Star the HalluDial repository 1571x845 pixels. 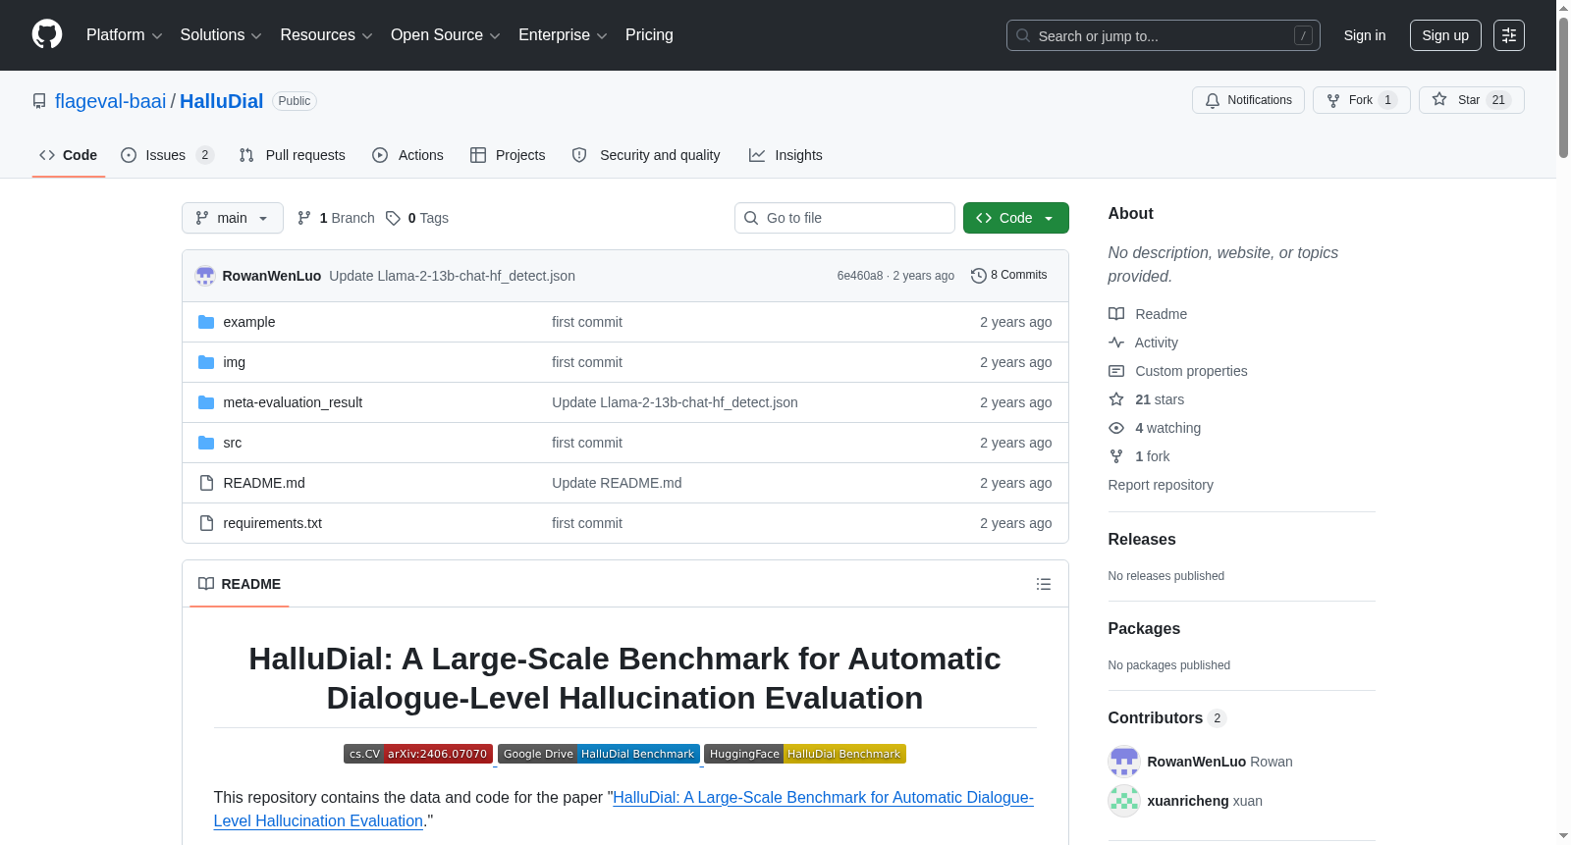1471,100
